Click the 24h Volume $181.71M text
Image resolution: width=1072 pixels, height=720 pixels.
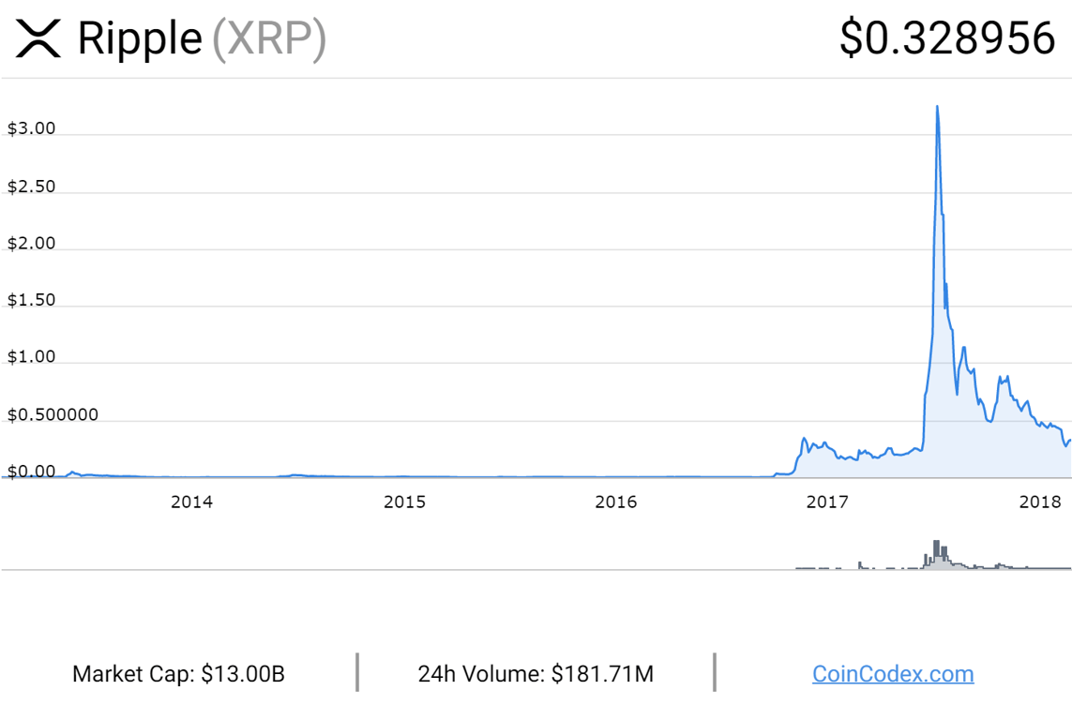click(536, 673)
